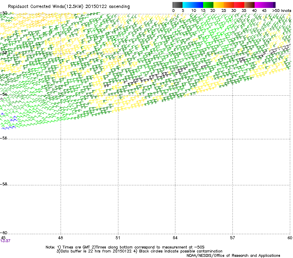Click the latitude axis label '-56'
The image size is (293, 258).
point(4,138)
